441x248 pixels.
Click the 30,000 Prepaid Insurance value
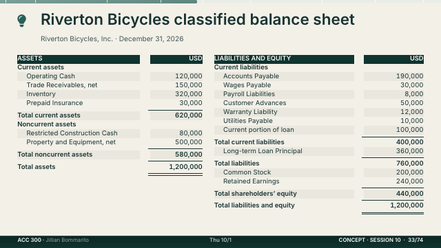[191, 103]
